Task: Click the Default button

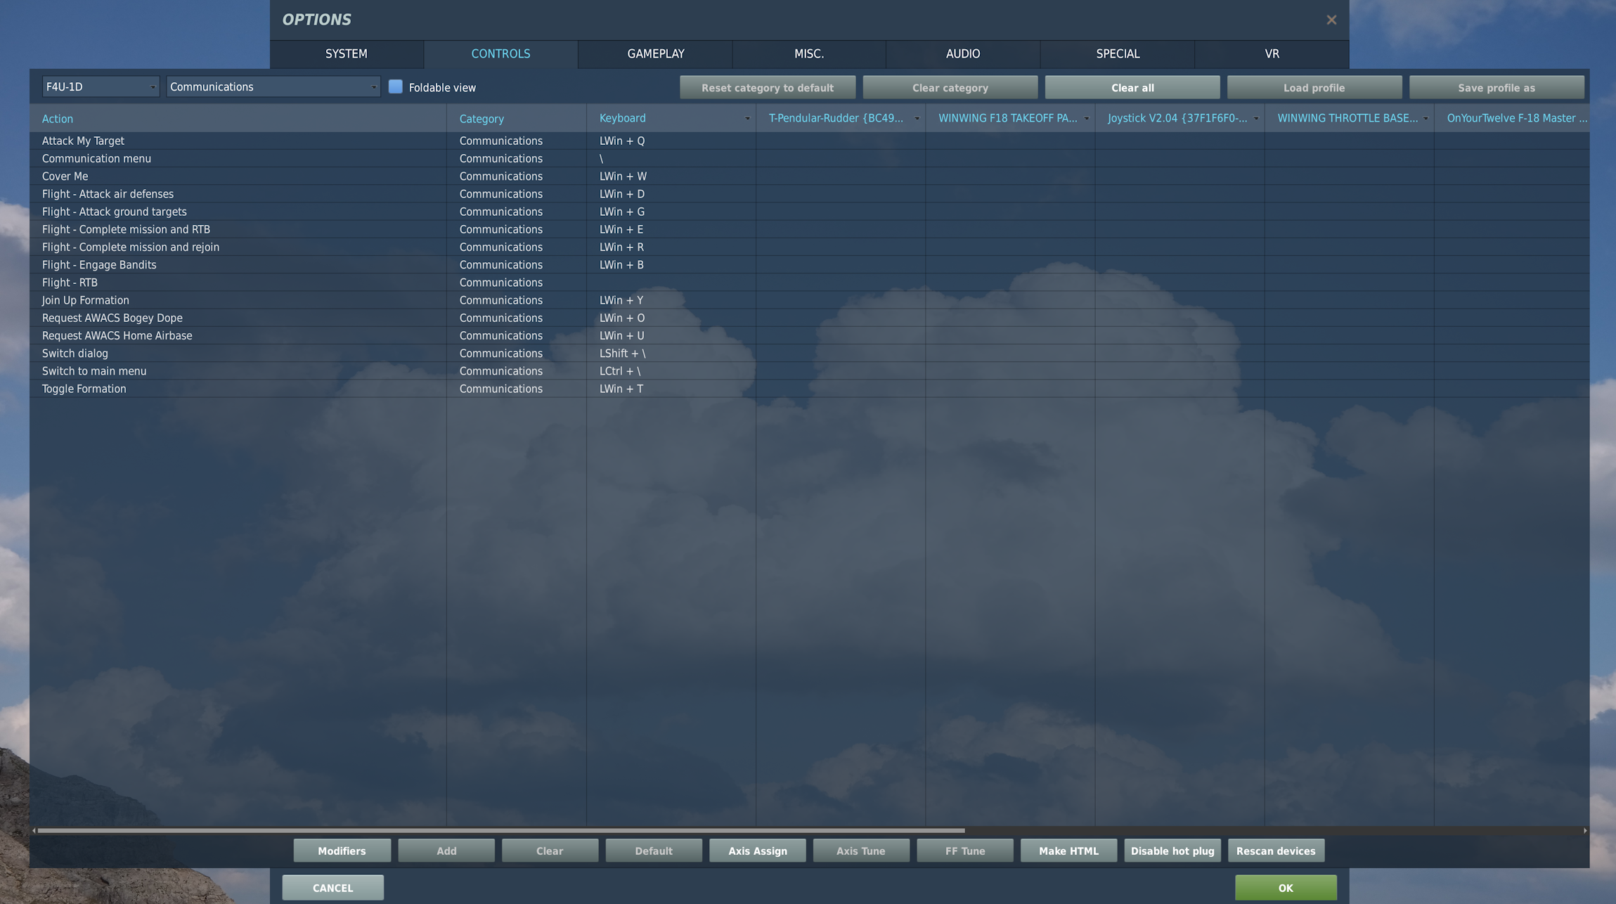Action: pos(654,851)
